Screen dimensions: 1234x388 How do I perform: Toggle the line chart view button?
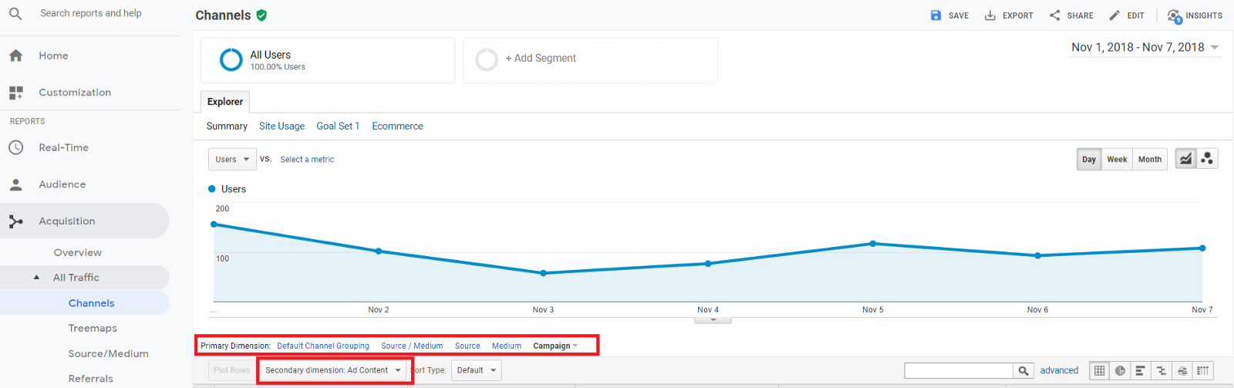click(1185, 159)
